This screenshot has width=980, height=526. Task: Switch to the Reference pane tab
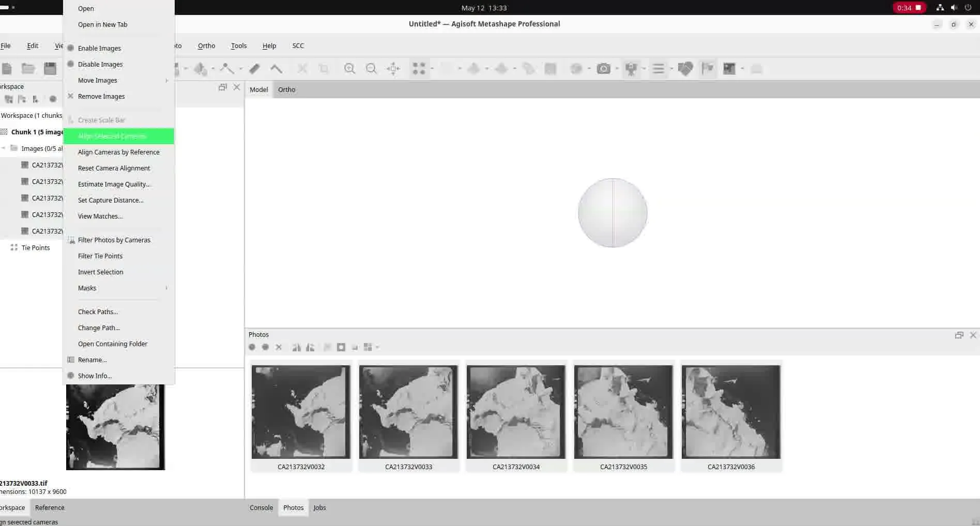(x=50, y=507)
